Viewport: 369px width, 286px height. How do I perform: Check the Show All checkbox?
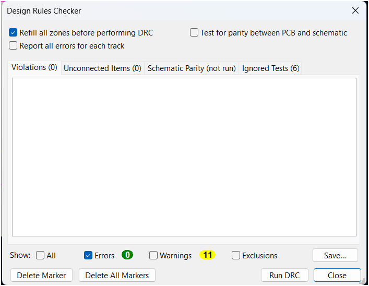click(40, 255)
